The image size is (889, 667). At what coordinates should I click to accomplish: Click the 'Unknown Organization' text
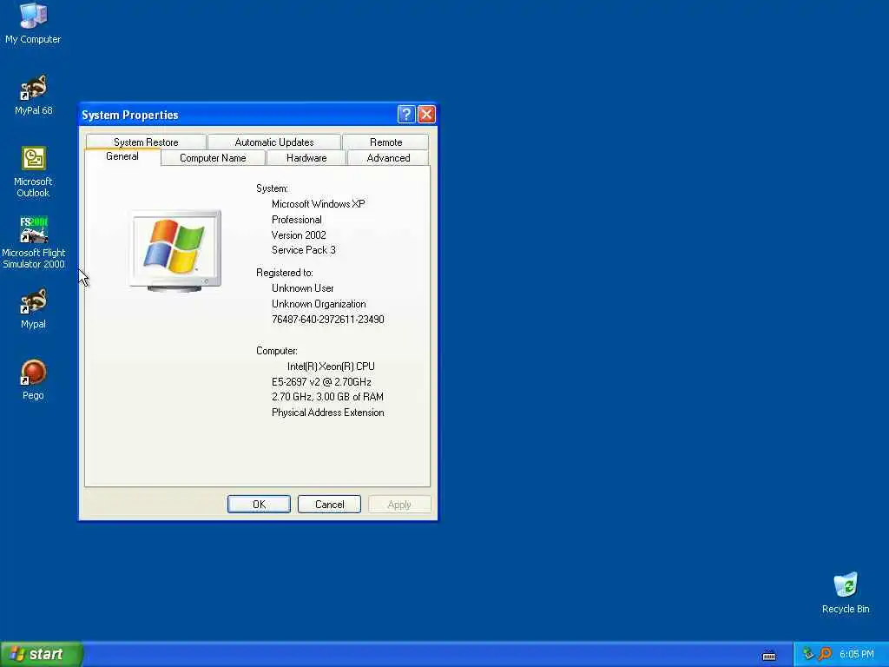click(x=319, y=304)
